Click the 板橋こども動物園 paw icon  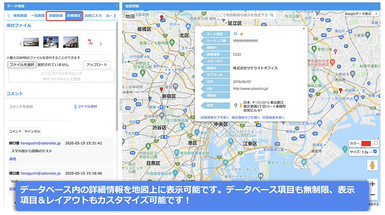172,43
